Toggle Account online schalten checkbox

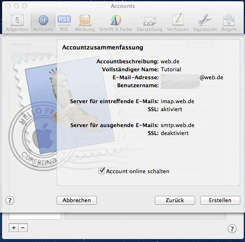coord(102,171)
